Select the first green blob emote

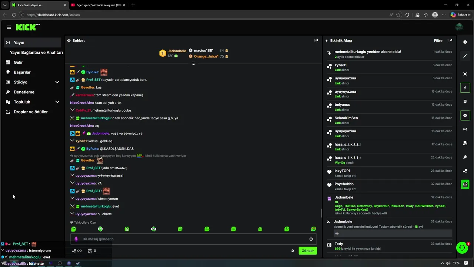coord(73,229)
